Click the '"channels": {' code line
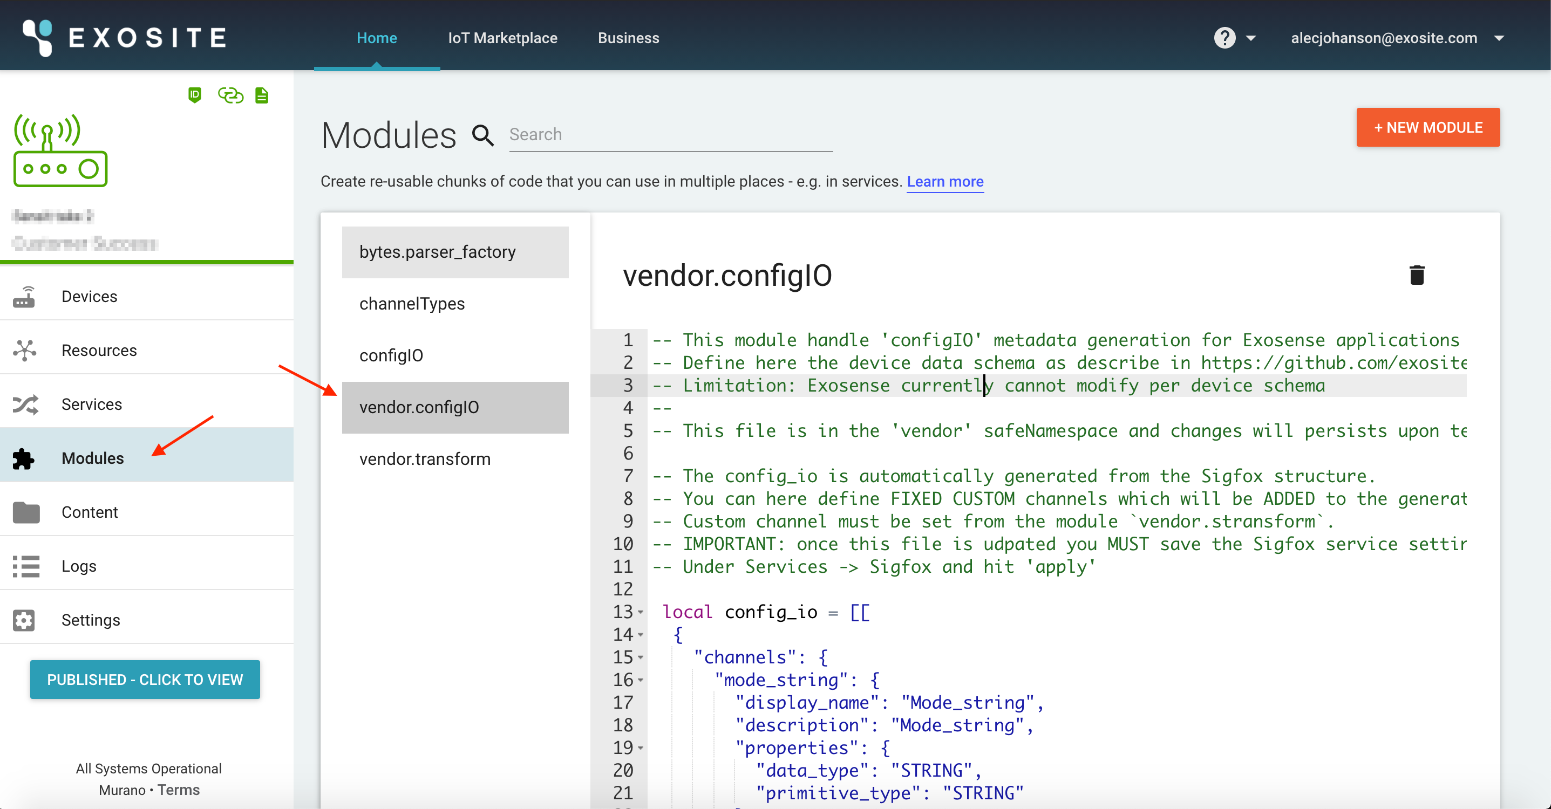Viewport: 1551px width, 809px height. [x=761, y=657]
